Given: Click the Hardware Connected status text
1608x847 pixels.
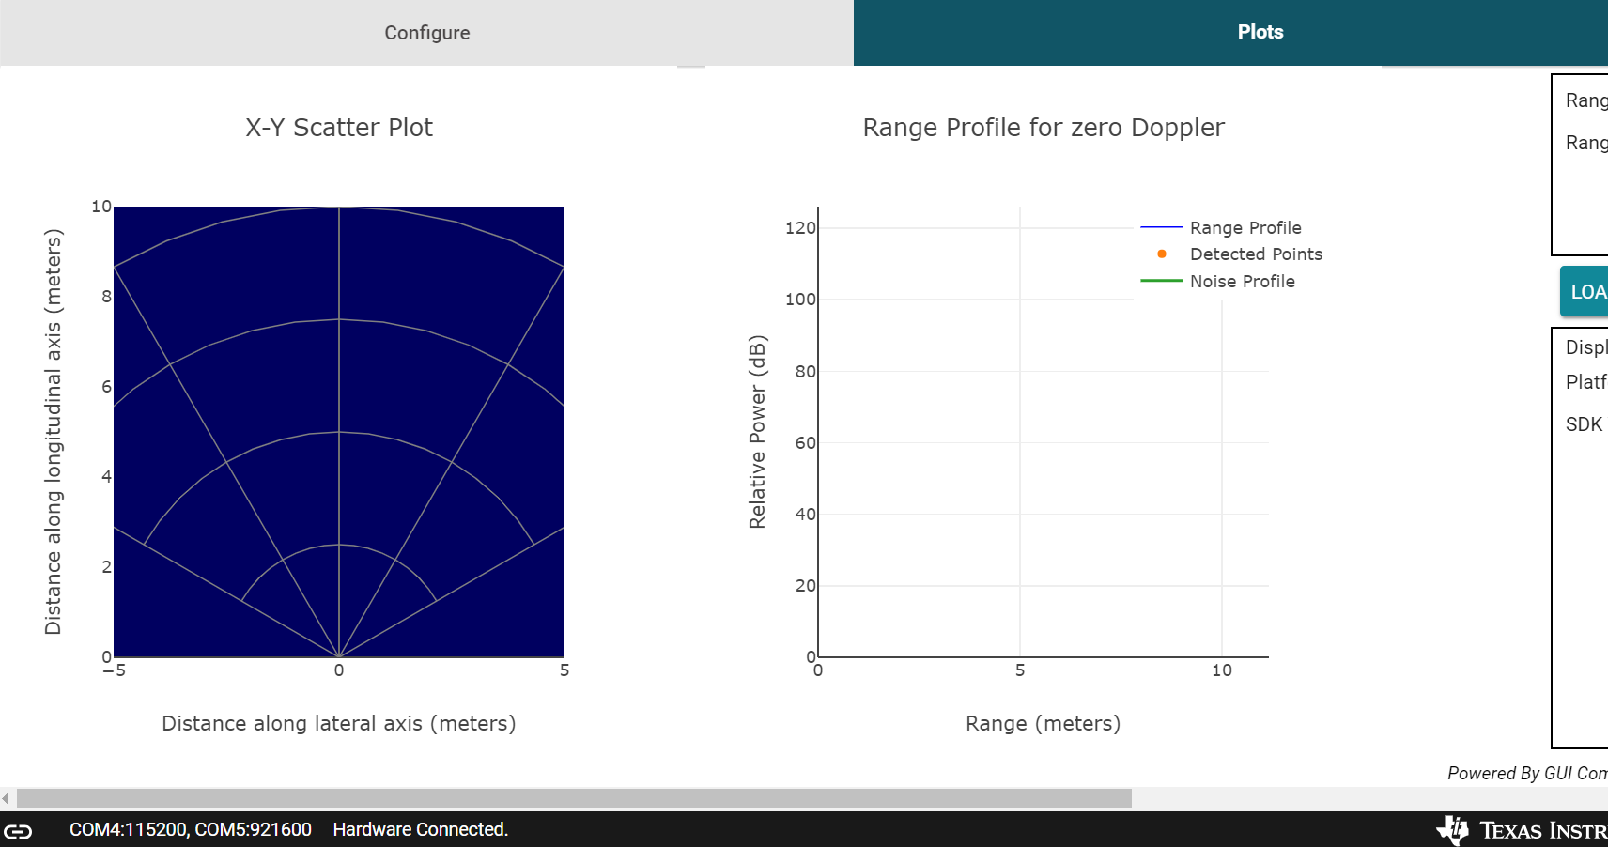Looking at the screenshot, I should point(420,829).
